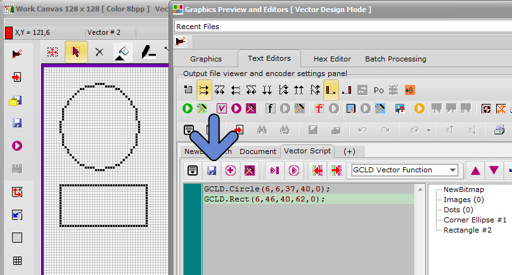Toggle the red bar right-align icon
512x275 pixels.
[347, 90]
